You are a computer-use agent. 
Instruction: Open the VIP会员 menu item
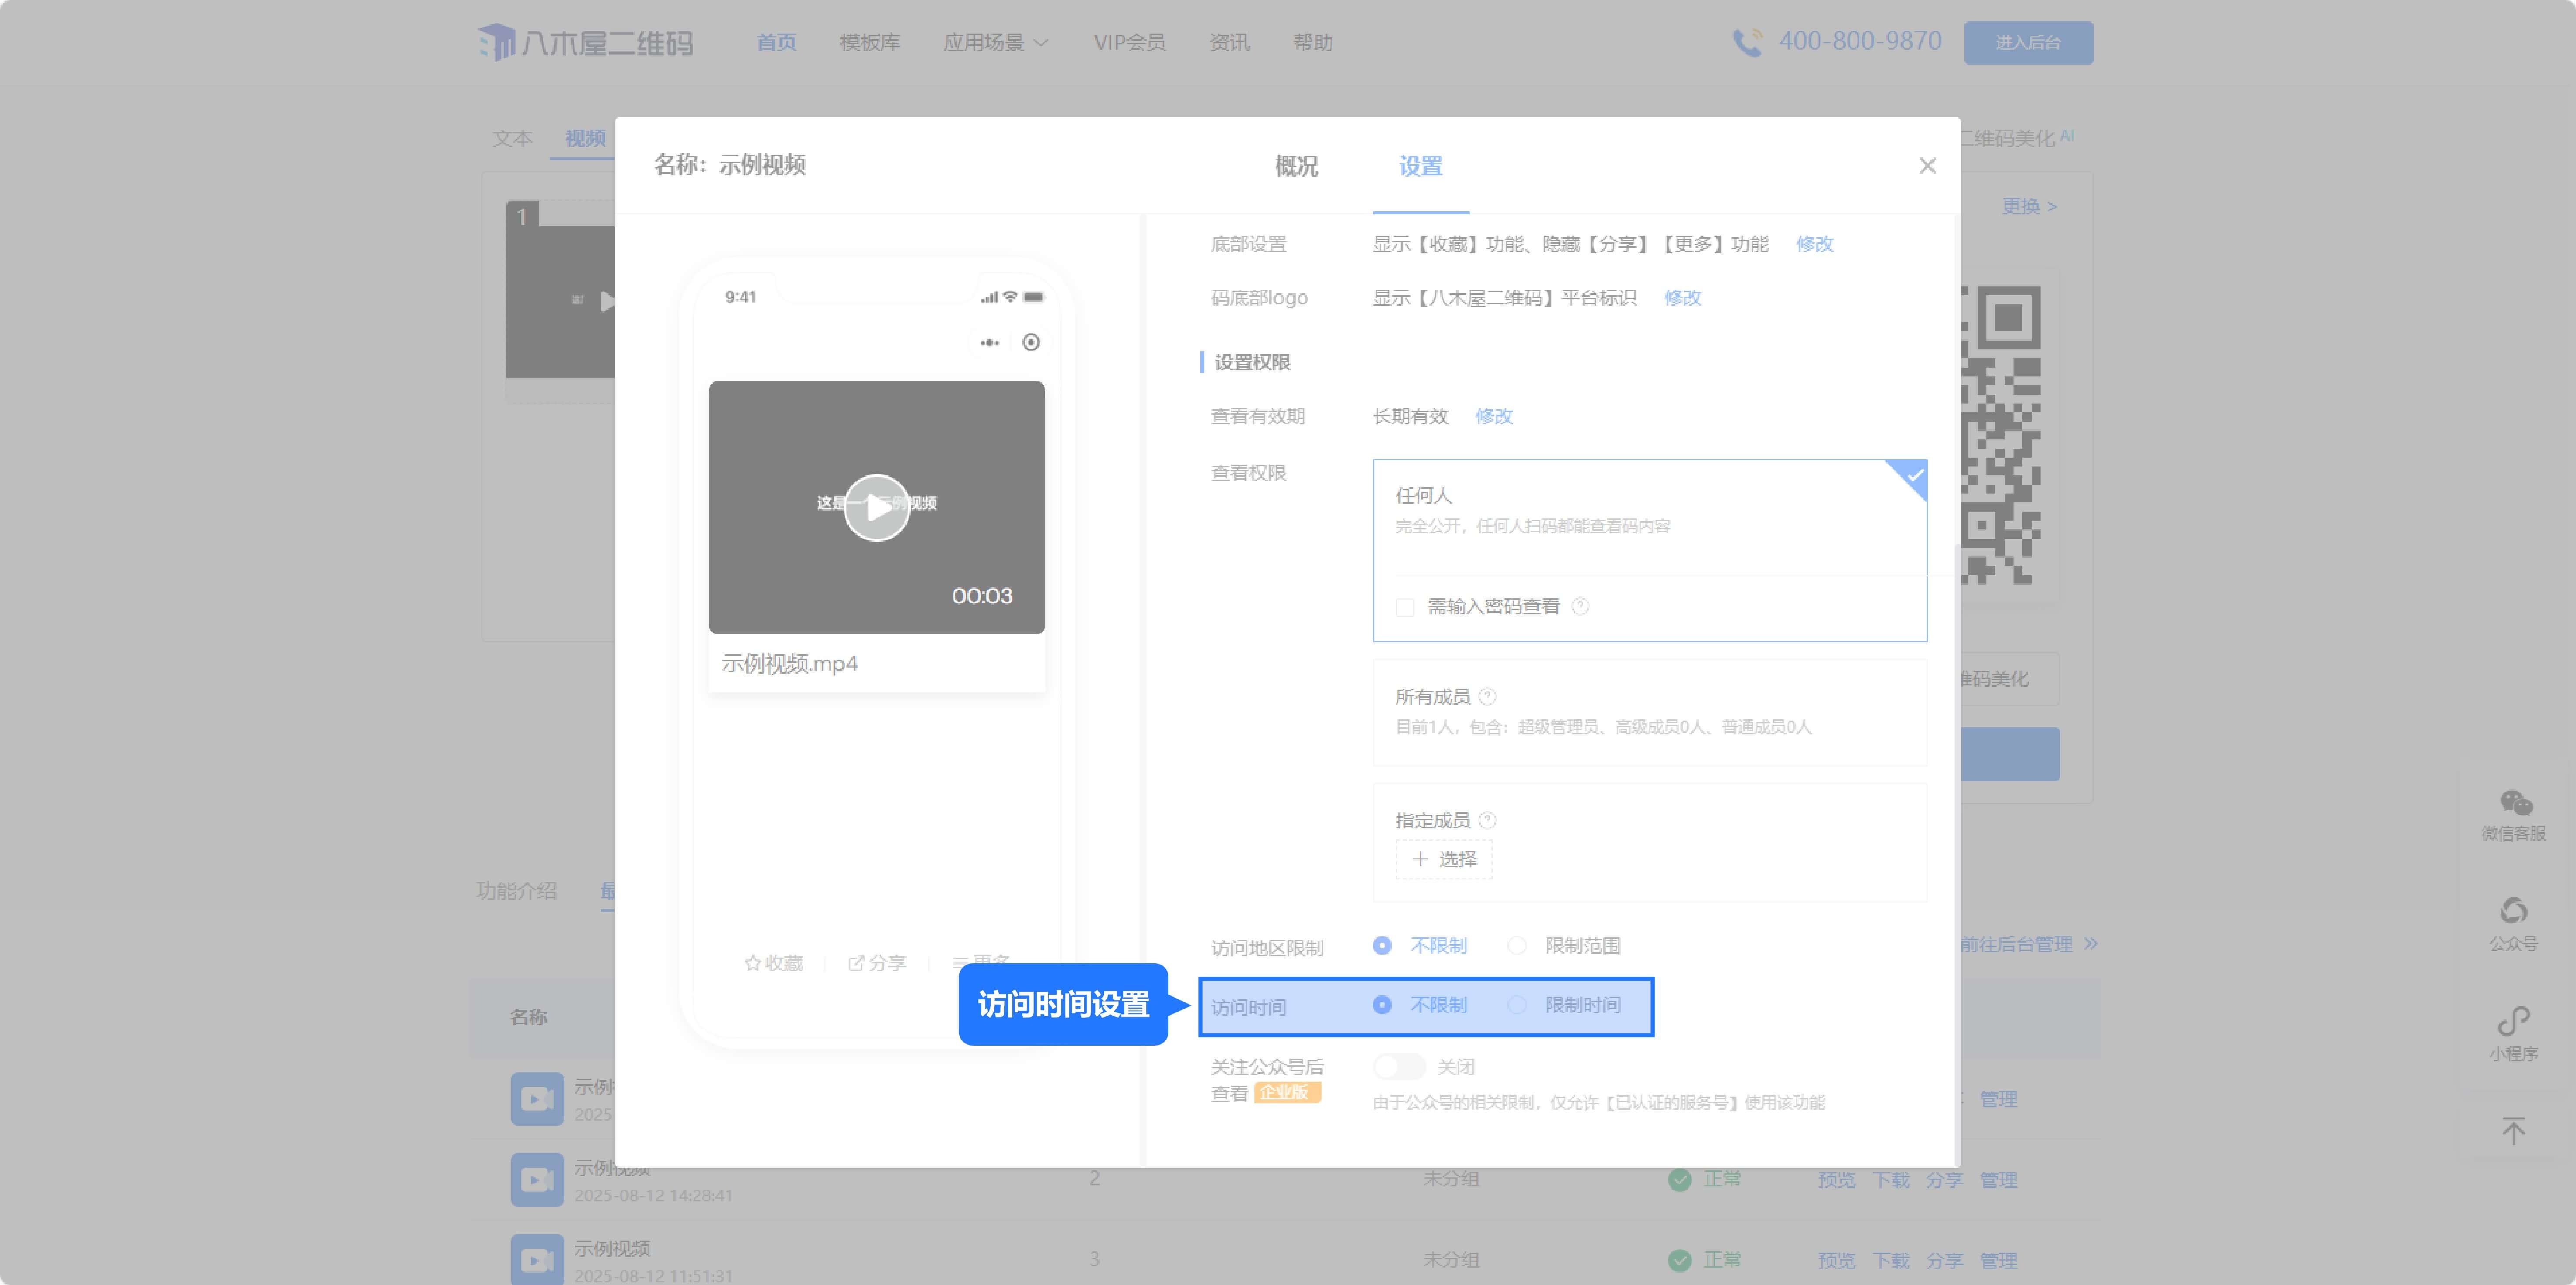click(1129, 42)
